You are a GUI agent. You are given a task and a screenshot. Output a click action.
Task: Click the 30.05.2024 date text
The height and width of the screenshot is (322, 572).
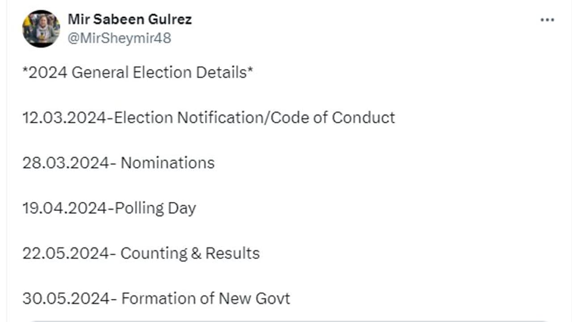click(x=66, y=298)
